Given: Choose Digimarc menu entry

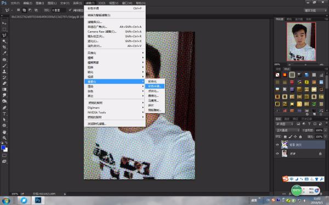Looking at the screenshot, I should 115,108.
